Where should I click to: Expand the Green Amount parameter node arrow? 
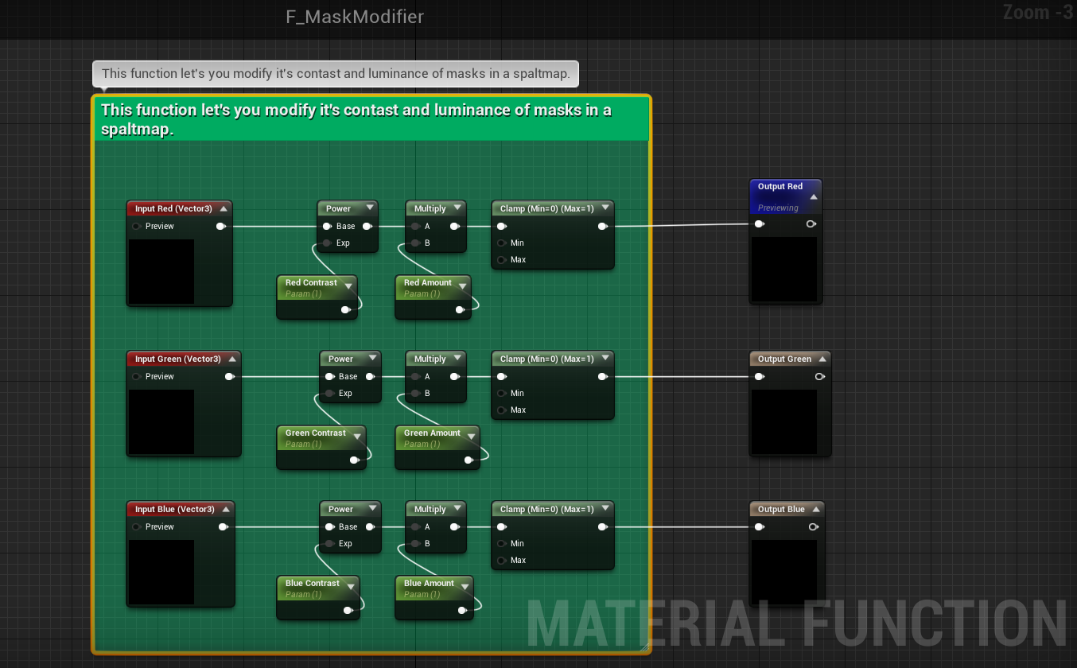[471, 437]
